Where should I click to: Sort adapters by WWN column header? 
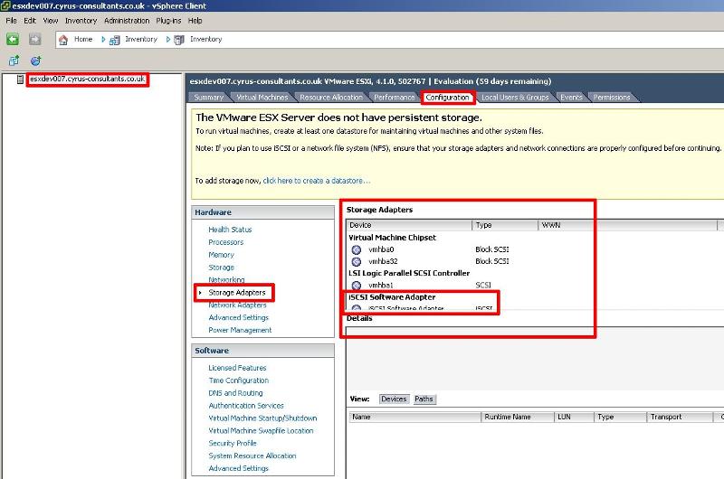[627, 225]
